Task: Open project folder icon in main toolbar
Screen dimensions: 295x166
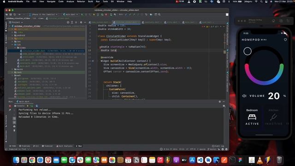Action: coord(7,14)
